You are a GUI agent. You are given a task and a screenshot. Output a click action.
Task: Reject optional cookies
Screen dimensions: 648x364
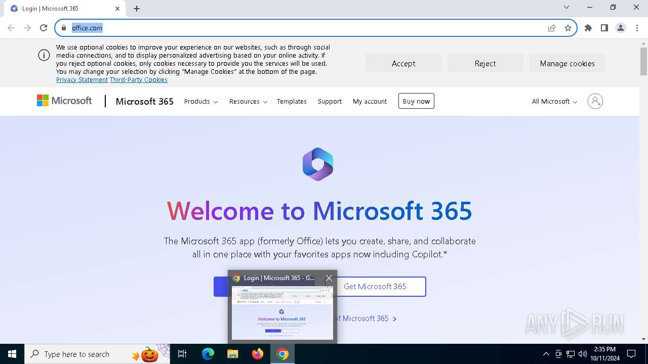pos(485,63)
